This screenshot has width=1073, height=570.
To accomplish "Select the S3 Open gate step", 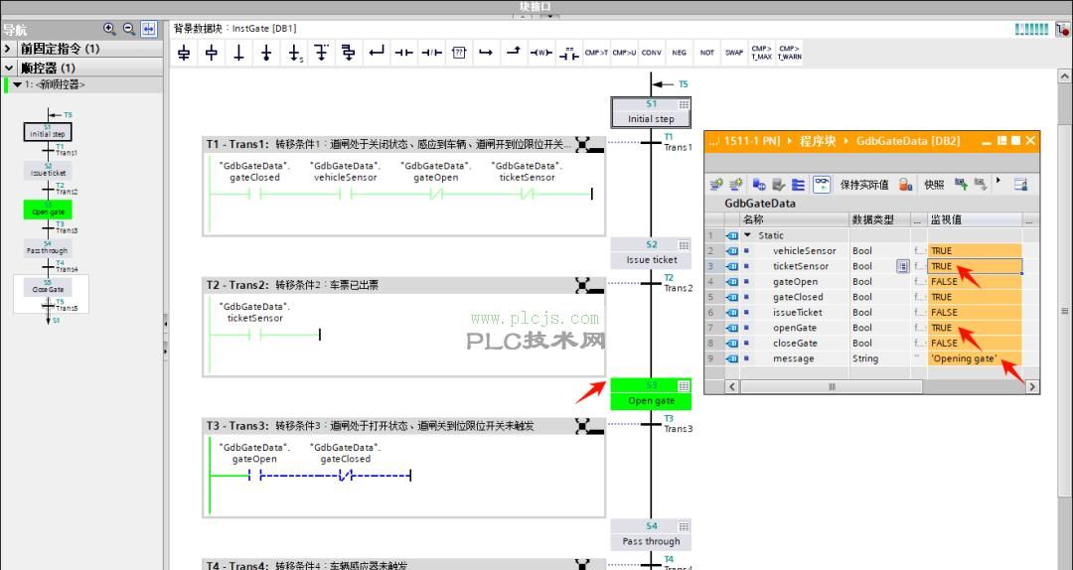I will pos(651,394).
